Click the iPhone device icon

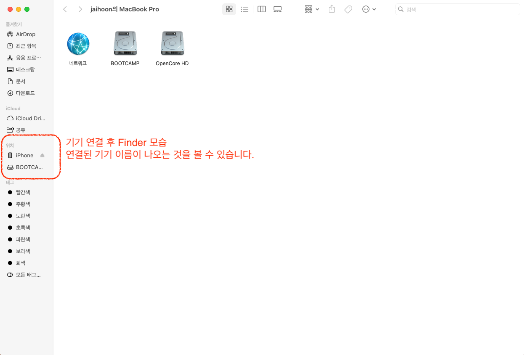coord(11,155)
